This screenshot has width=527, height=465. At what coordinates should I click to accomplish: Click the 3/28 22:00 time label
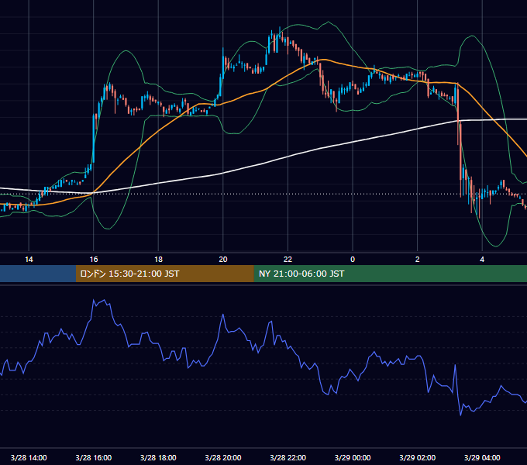tap(288, 457)
